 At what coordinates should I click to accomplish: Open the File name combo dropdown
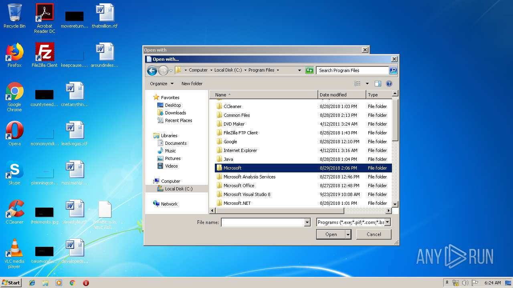point(307,222)
